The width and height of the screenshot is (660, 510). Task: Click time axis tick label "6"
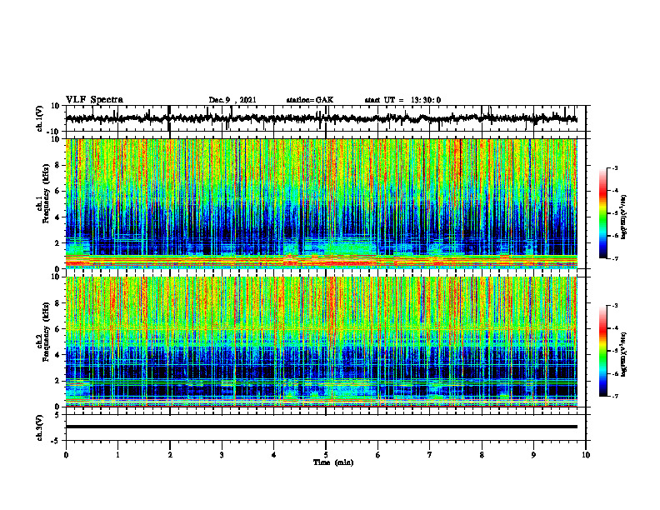coord(378,455)
